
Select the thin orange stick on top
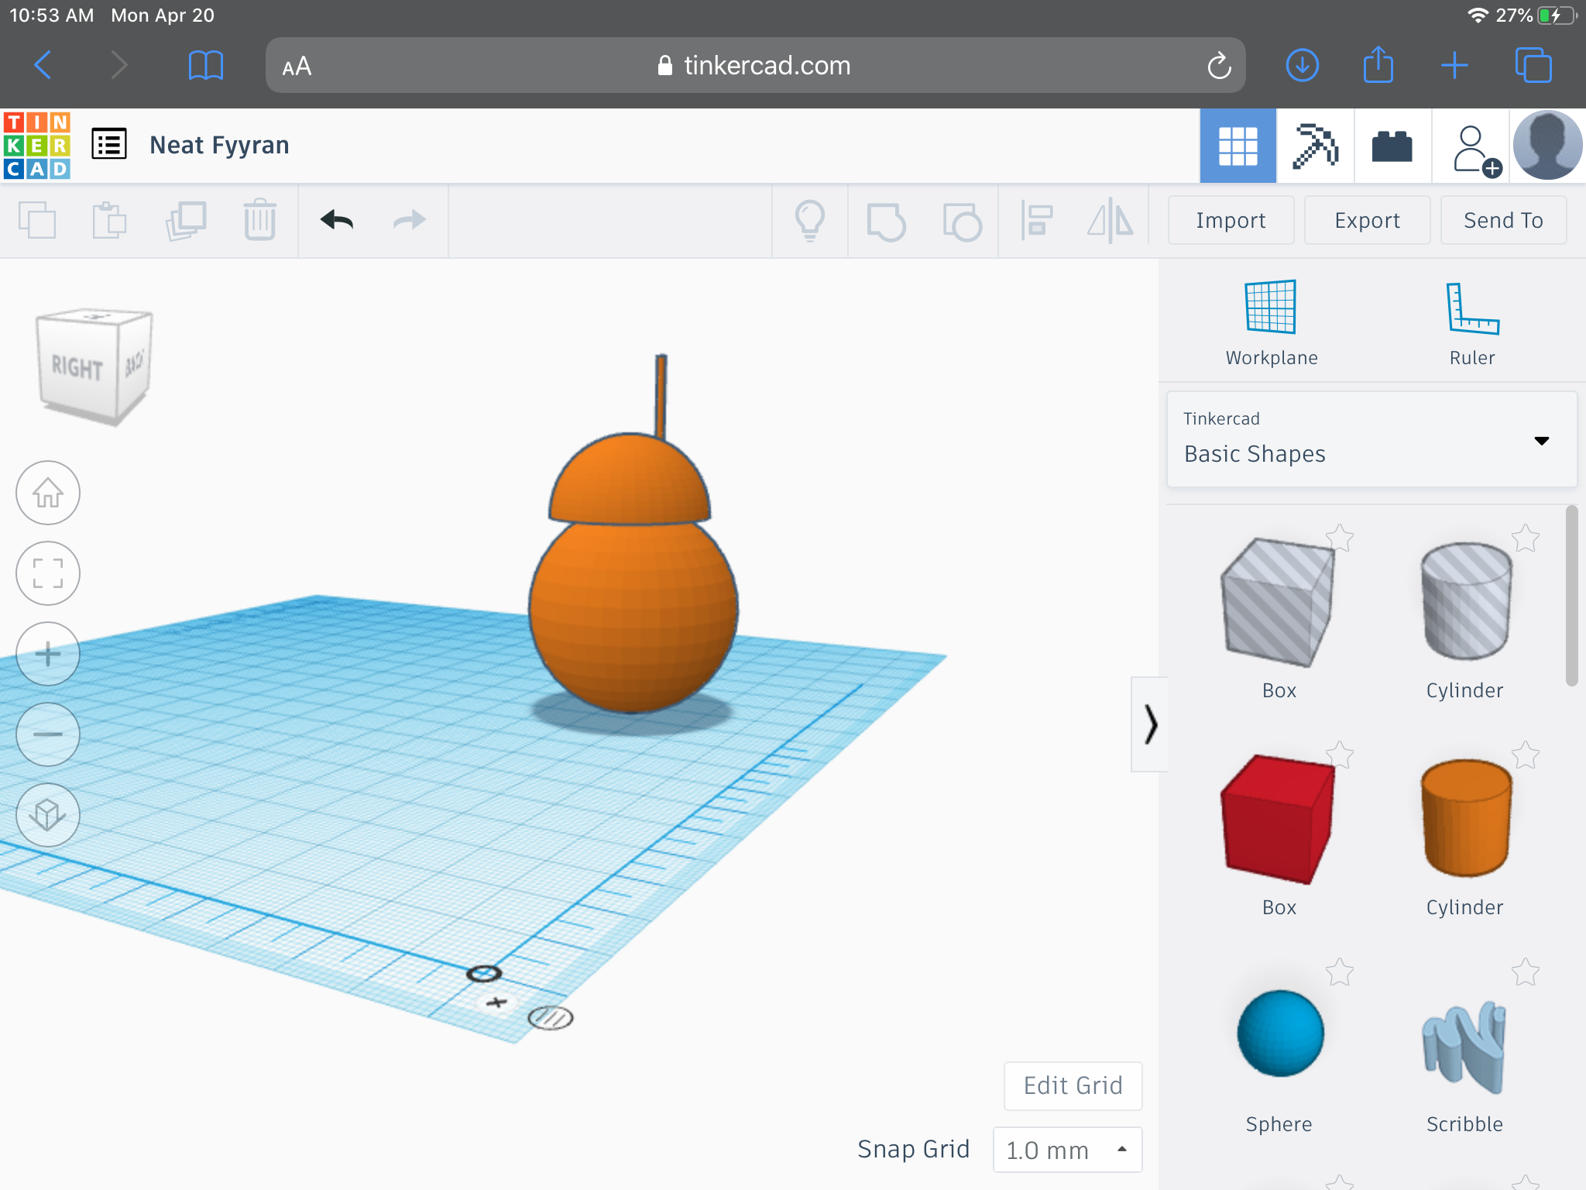pos(661,397)
